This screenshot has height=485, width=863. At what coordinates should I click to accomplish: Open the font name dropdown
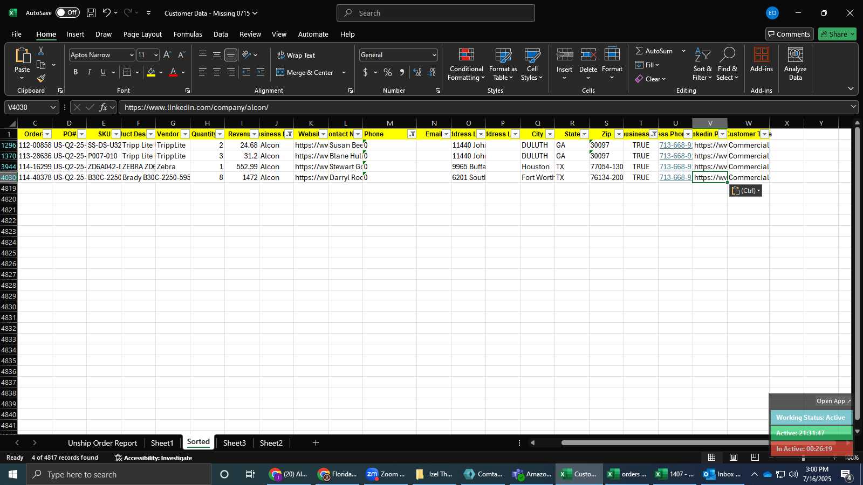tap(131, 55)
